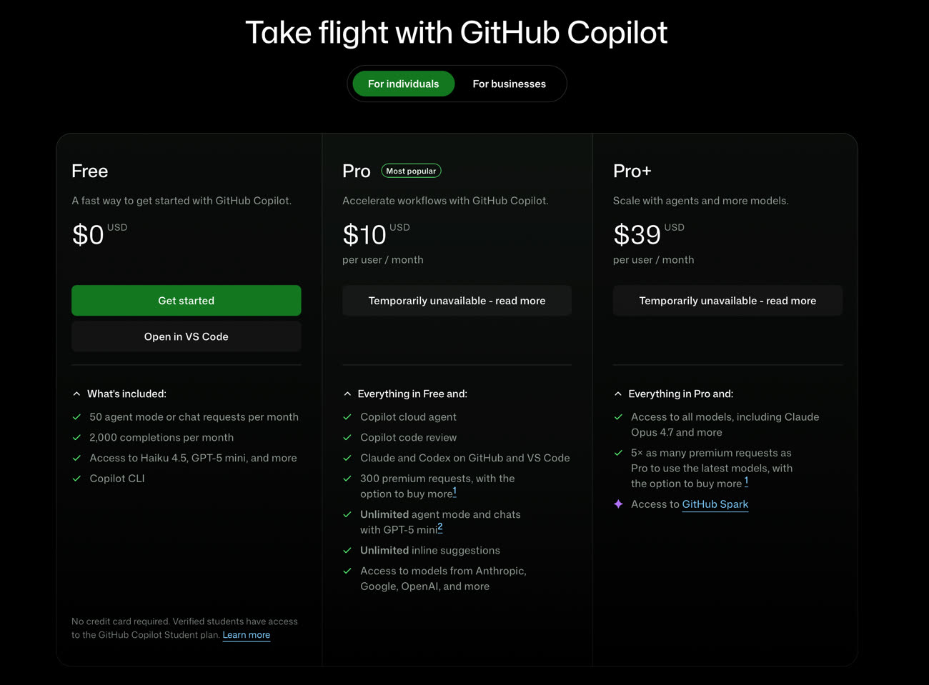Follow the Learn more student plan link
Viewport: 929px width, 685px height.
246,635
